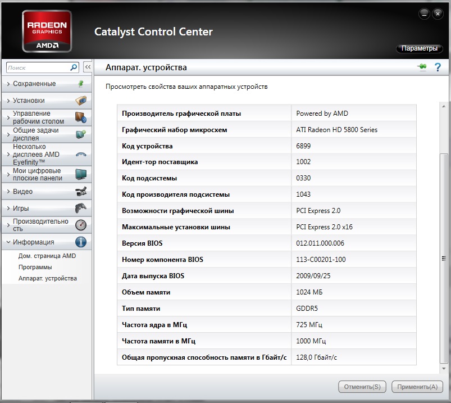Image resolution: width=451 pixels, height=403 pixels.
Task: Open help with question mark icon
Action: pos(437,67)
